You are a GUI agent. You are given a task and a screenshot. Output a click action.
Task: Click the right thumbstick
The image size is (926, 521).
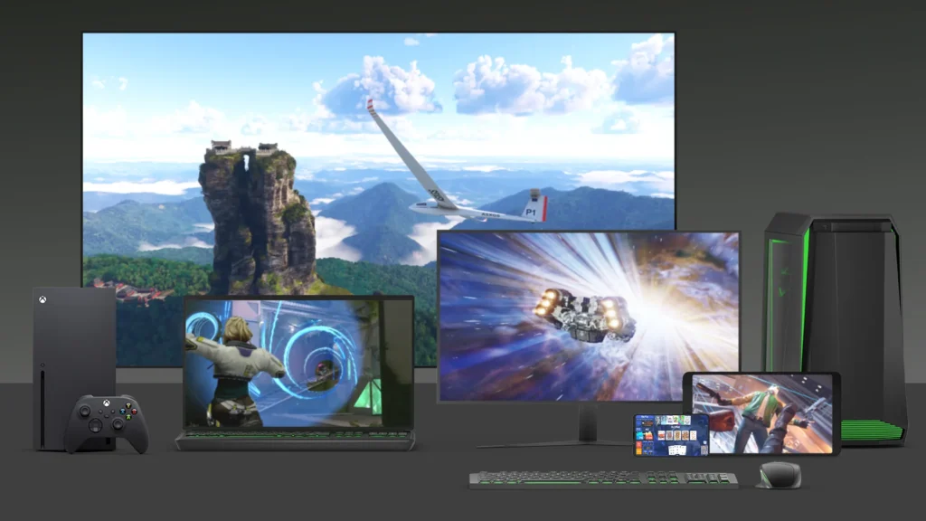(x=118, y=423)
